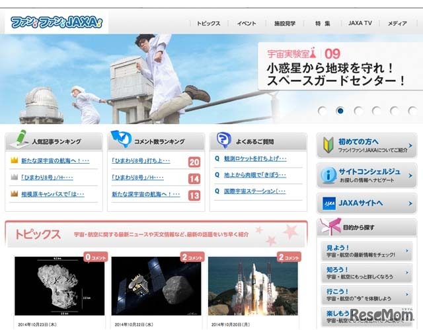Click the ファン!ファン!JAXA! site logo
Viewport: 423px width, 330px height.
coord(56,22)
